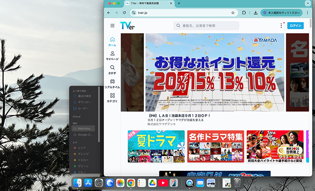Viewport: 315px width, 191px height.
Task: Select 最近の項目 in Finder sidebar
Action: click(82, 96)
